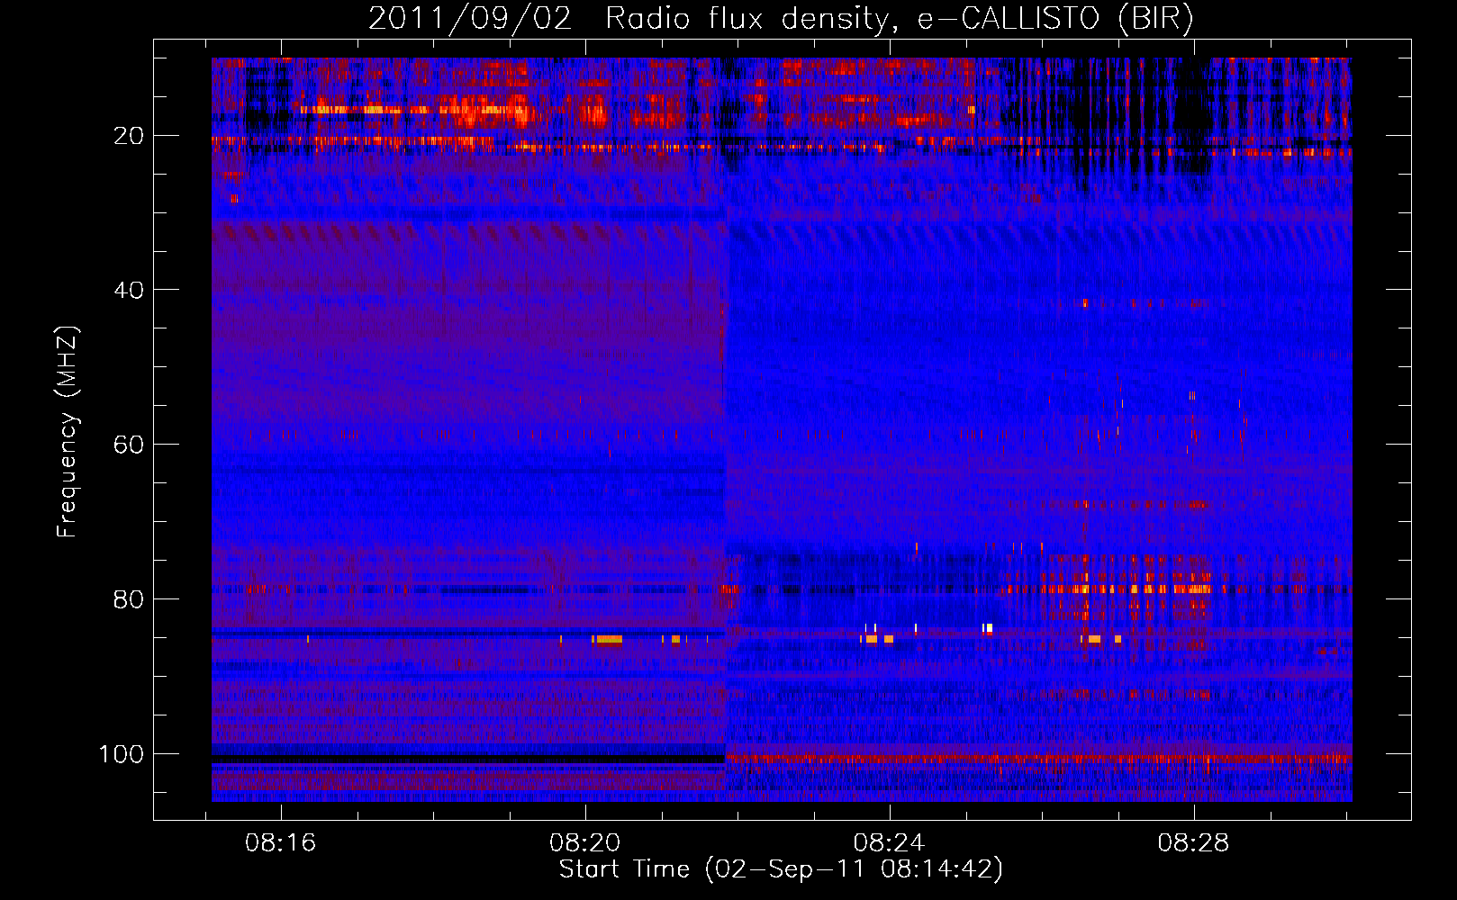Click the '100' frequency axis label
Viewport: 1457px width, 900px height.
[122, 754]
